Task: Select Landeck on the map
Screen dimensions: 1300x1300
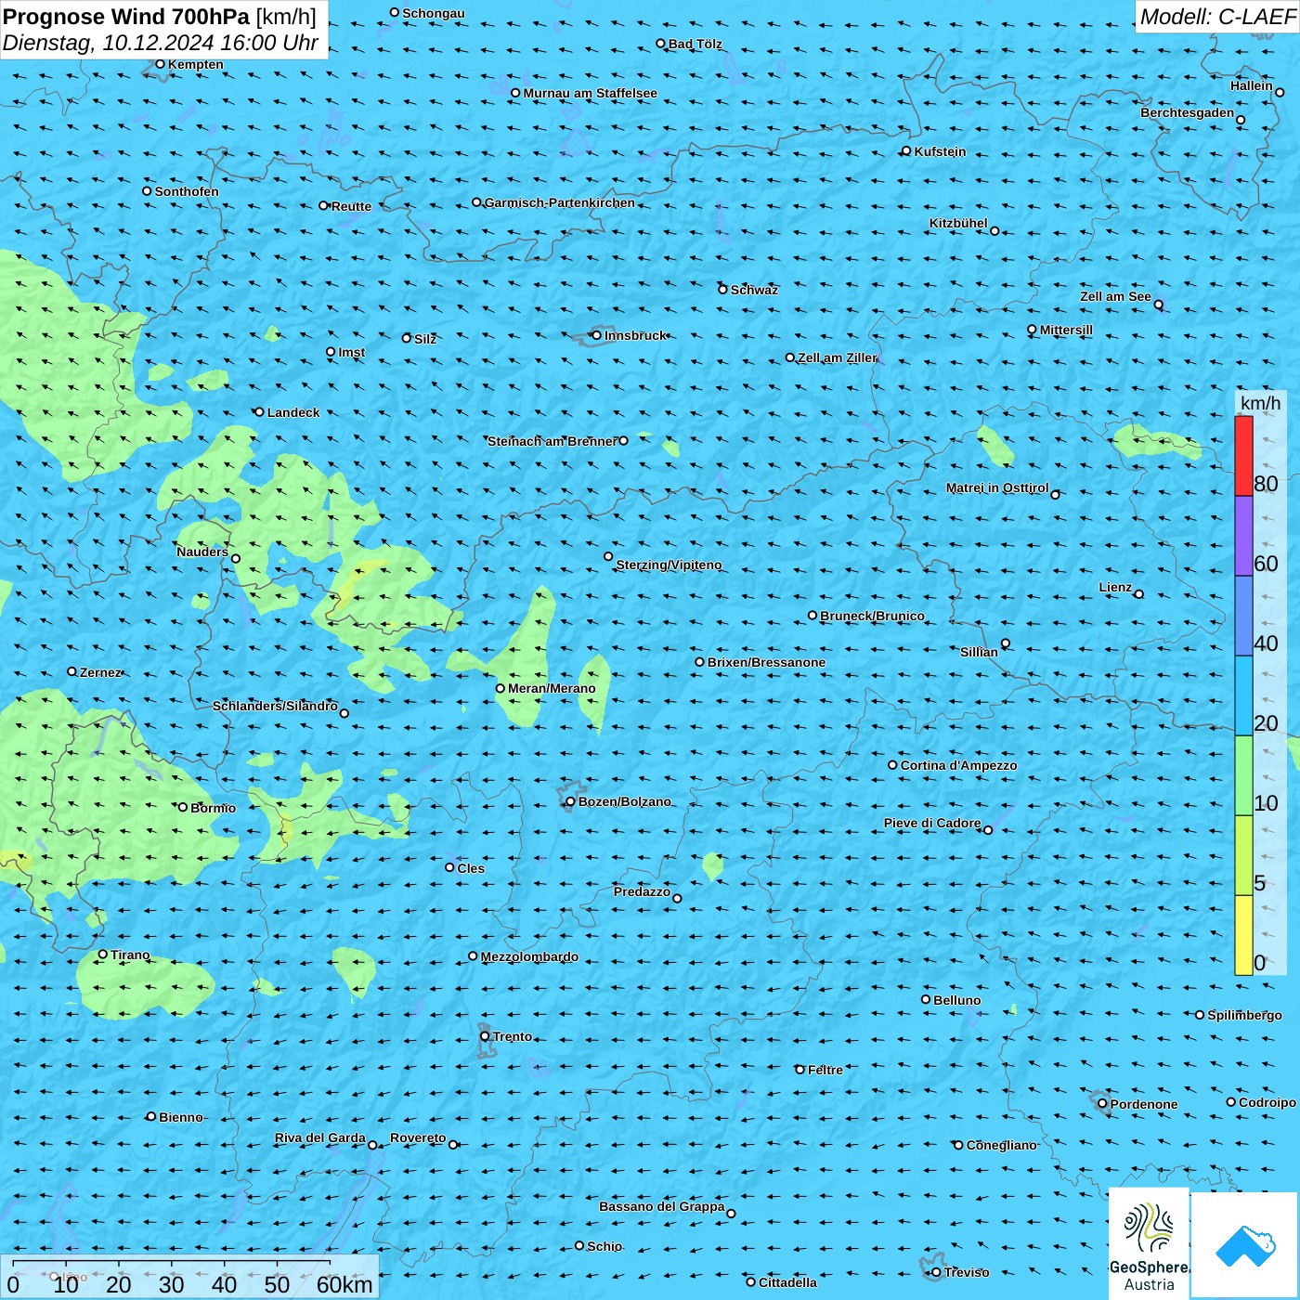Action: coord(293,412)
